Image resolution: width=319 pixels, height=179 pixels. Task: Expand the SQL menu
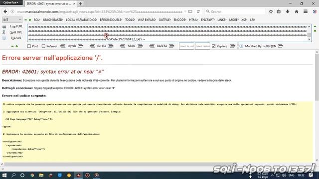[37, 20]
